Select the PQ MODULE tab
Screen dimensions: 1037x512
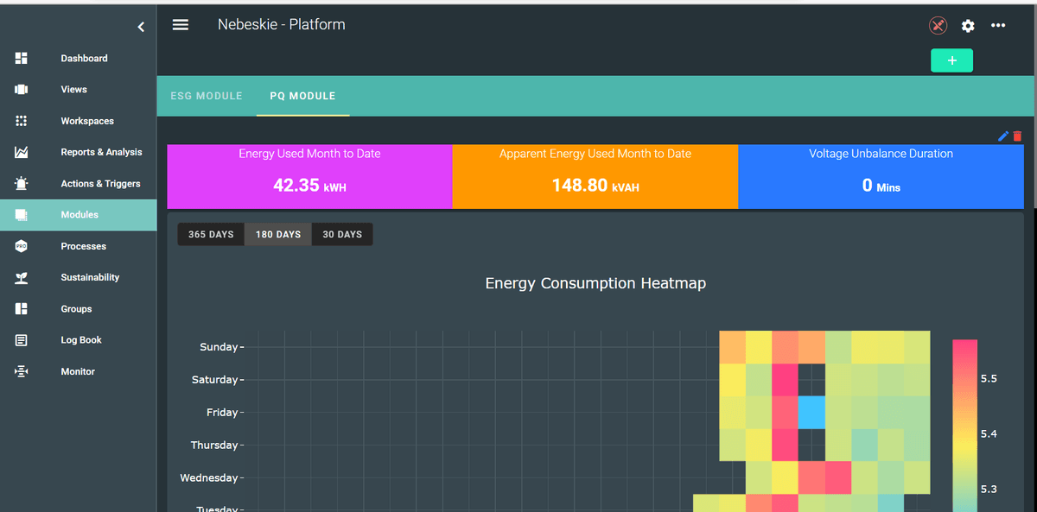[x=302, y=96]
